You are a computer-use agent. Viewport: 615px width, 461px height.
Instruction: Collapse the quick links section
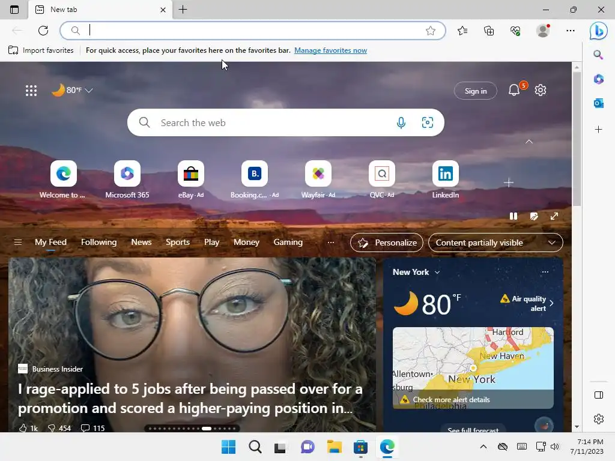pyautogui.click(x=529, y=142)
